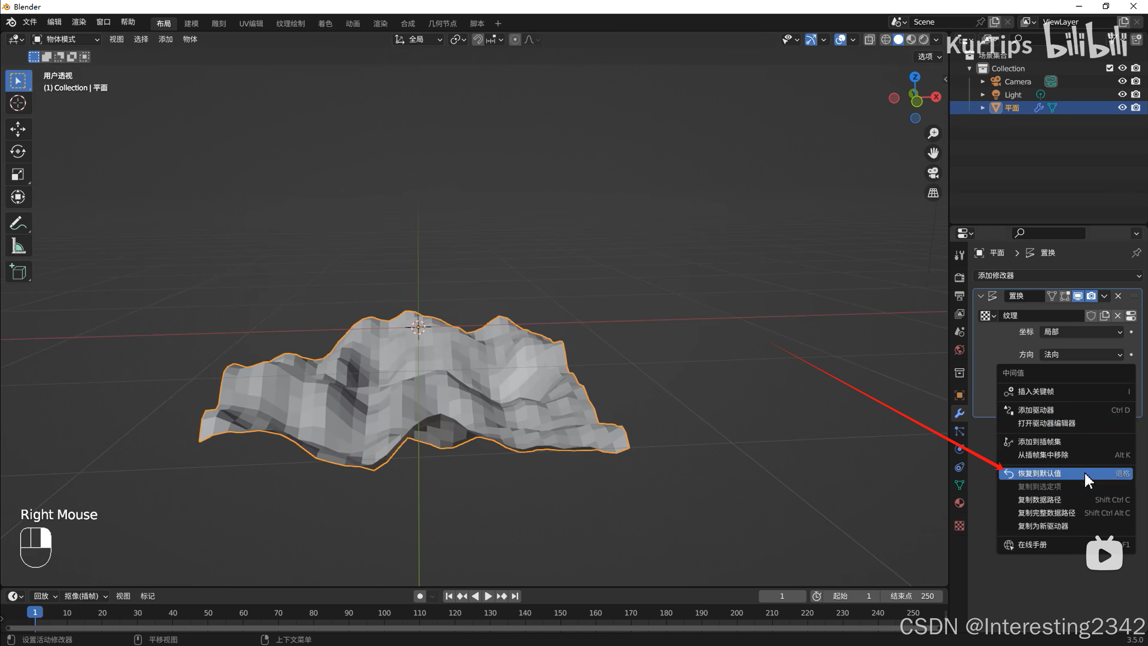Uncheck the Collection exclude checkbox
The height and width of the screenshot is (646, 1148).
1109,68
